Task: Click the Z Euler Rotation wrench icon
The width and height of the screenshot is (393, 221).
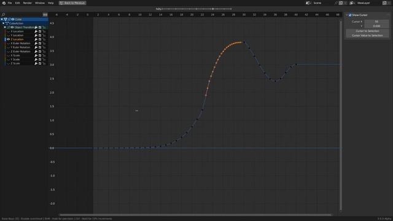Action: (x=36, y=52)
